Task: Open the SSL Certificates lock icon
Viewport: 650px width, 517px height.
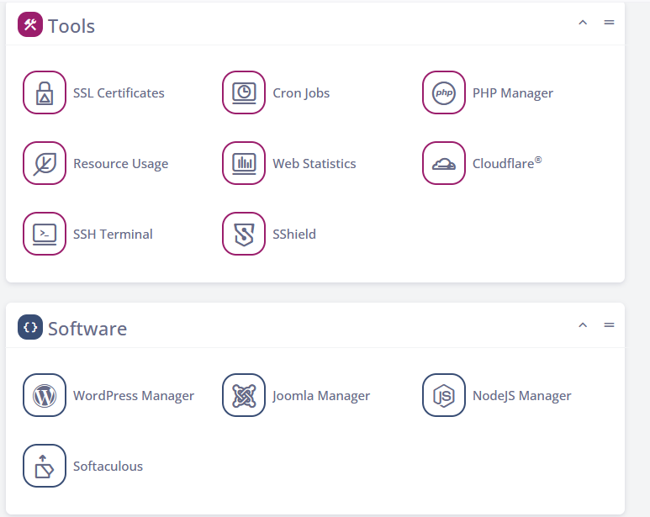Action: pos(45,92)
